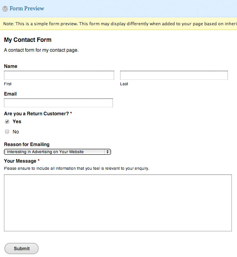Click the yellow preview note banner
The image size is (237, 257).
[x=118, y=24]
